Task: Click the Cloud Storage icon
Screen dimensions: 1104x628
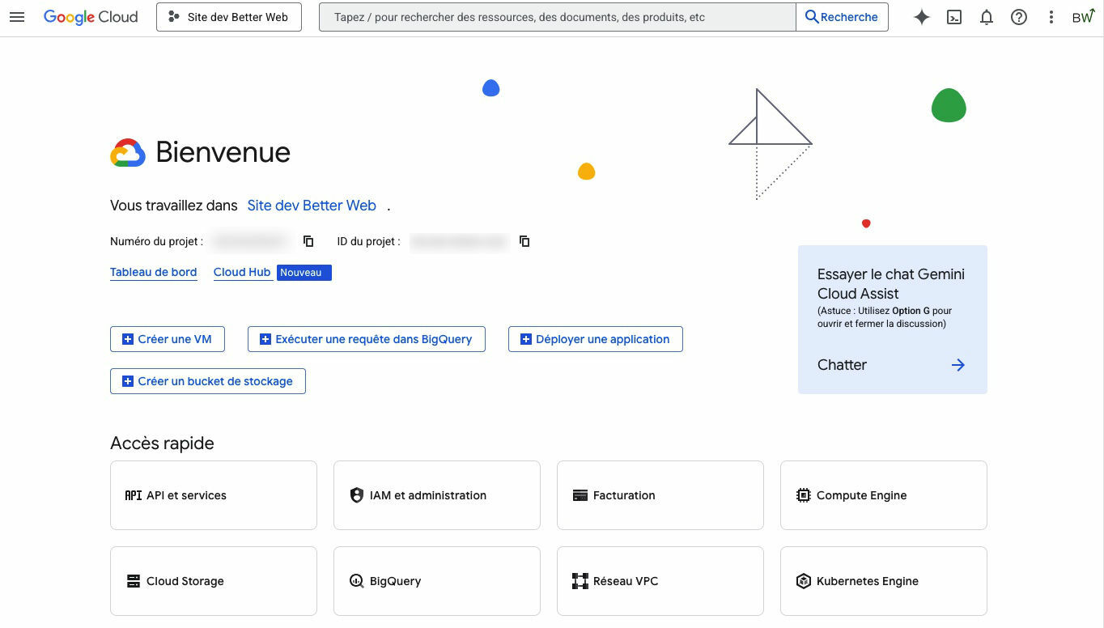Action: click(134, 581)
